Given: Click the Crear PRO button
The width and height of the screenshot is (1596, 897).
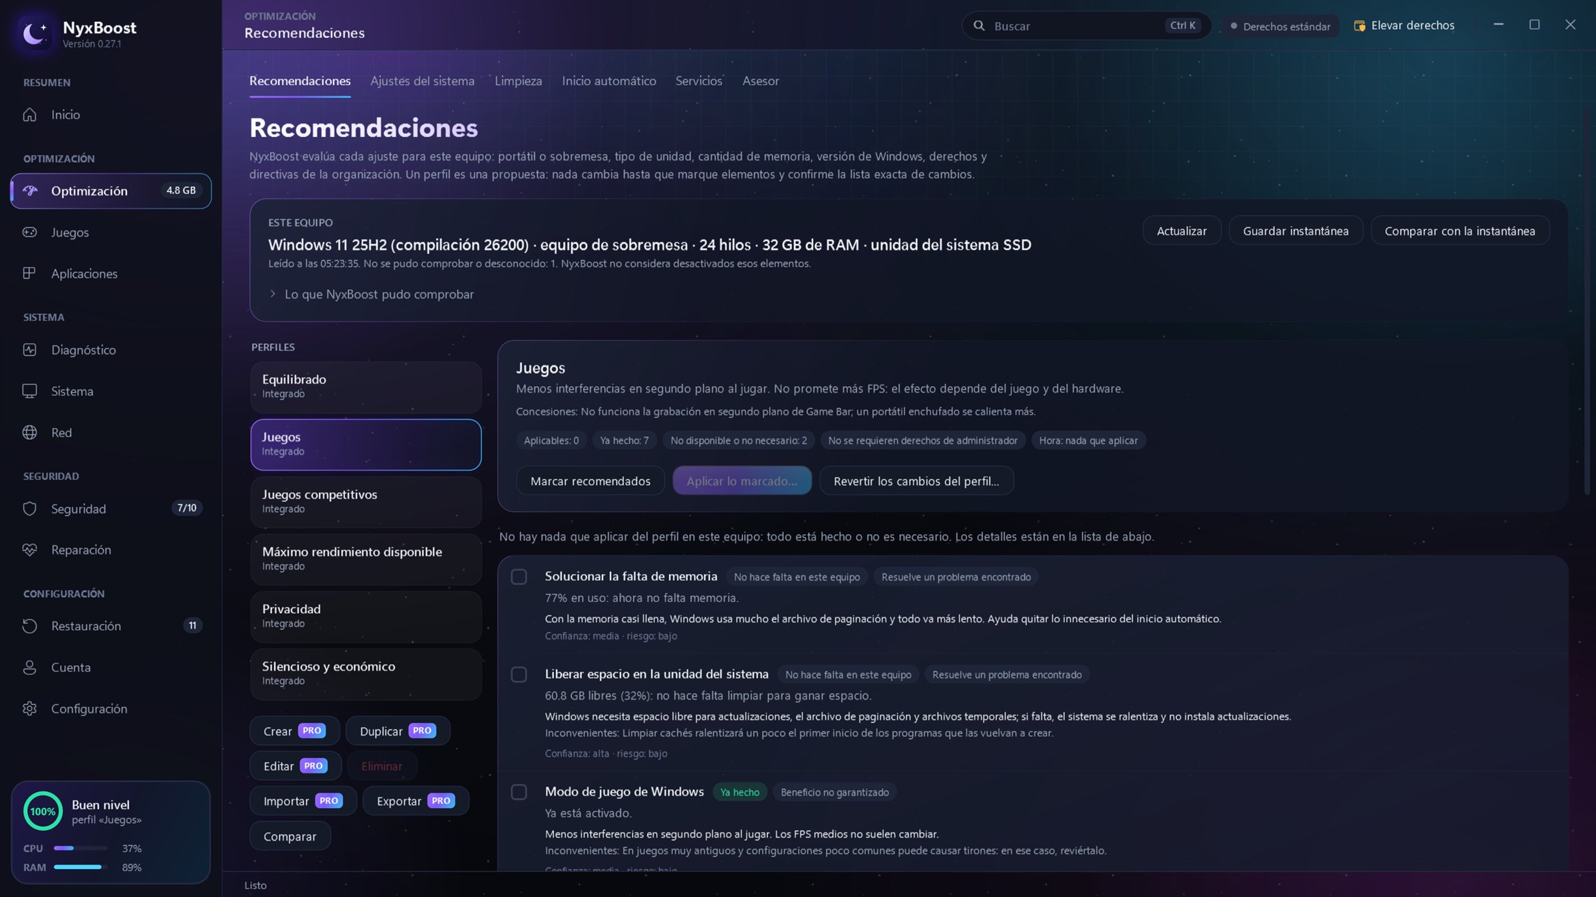Looking at the screenshot, I should 295,731.
